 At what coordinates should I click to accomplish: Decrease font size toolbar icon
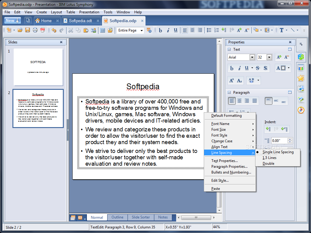[247, 30]
